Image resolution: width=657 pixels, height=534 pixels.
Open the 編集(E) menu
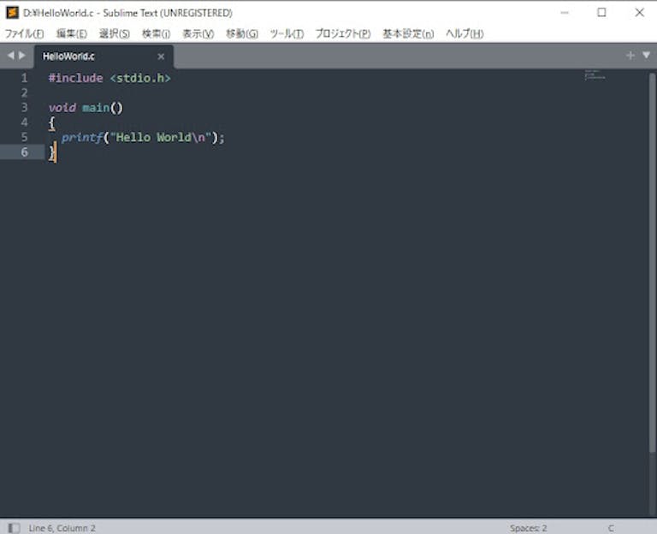coord(72,33)
